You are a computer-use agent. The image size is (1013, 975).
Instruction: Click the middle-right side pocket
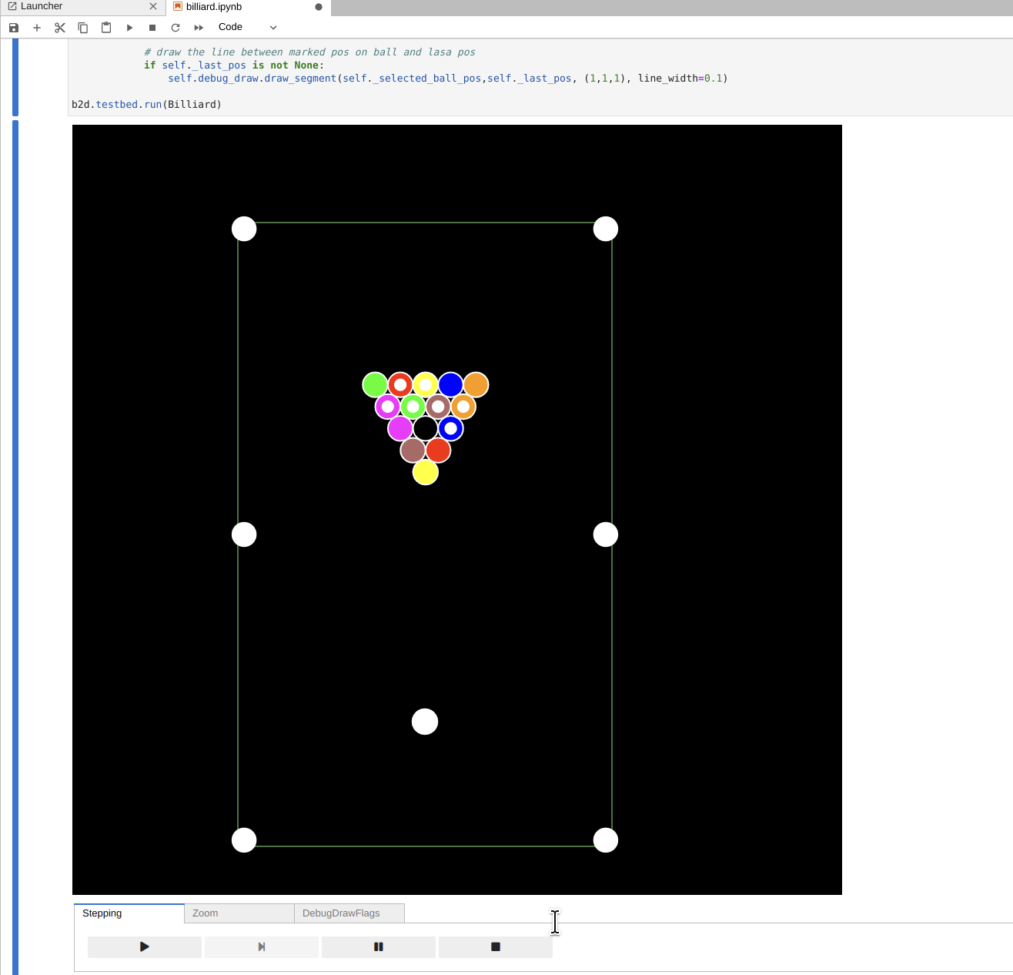pyautogui.click(x=606, y=534)
